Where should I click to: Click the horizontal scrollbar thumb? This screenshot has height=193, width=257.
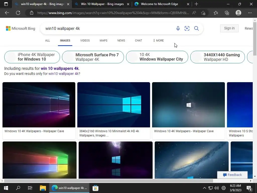pyautogui.click(x=108, y=181)
